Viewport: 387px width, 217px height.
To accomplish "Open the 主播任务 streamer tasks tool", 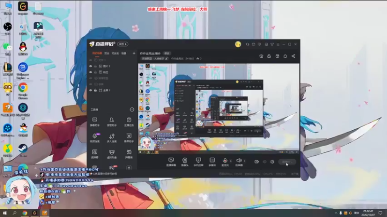I will (129, 122).
